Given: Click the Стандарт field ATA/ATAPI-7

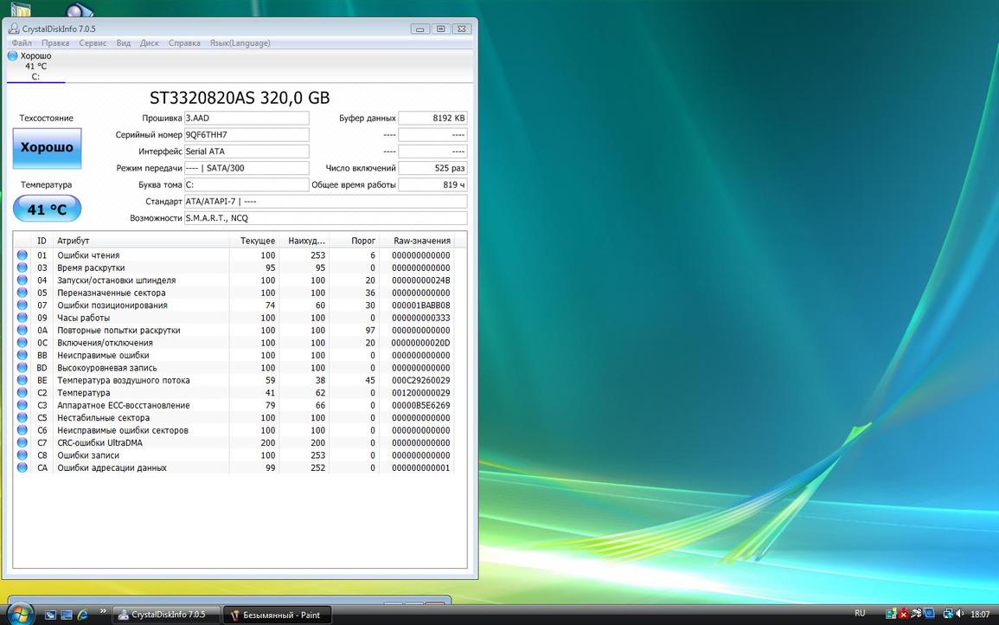Looking at the screenshot, I should pyautogui.click(x=325, y=202).
